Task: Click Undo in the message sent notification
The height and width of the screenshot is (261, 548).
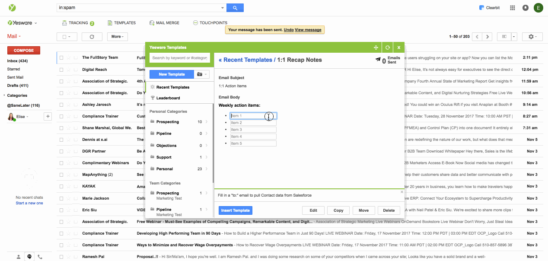Action: coord(289,29)
